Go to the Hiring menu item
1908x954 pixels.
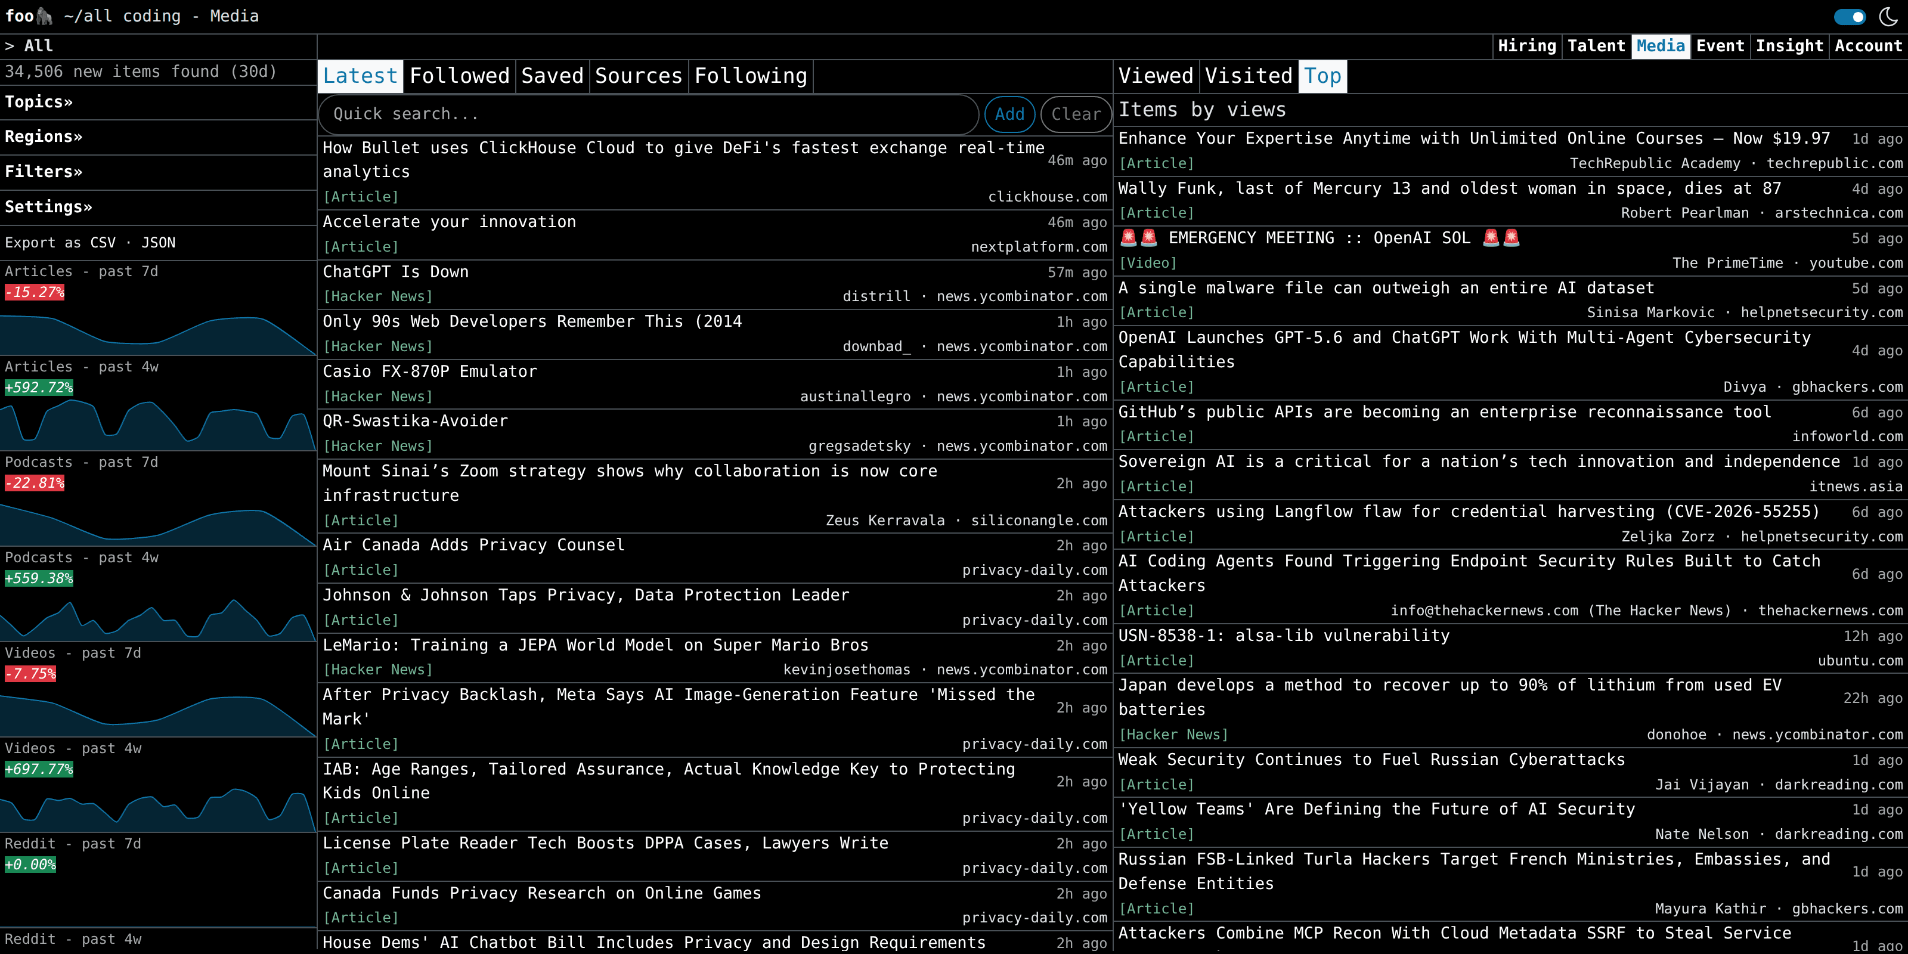pyautogui.click(x=1526, y=46)
